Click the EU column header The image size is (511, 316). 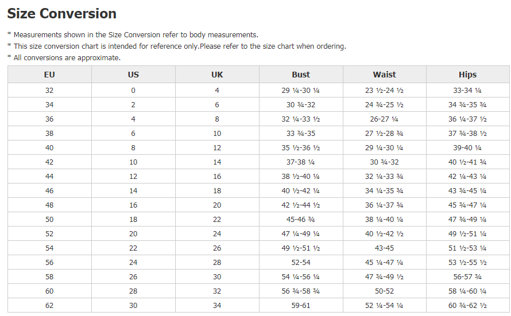coord(49,75)
